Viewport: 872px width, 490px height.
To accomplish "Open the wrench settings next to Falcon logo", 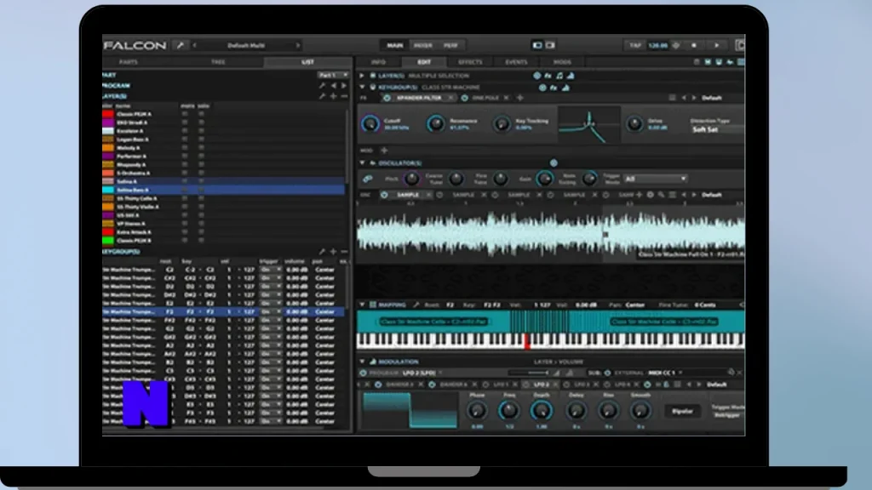I will coord(181,46).
